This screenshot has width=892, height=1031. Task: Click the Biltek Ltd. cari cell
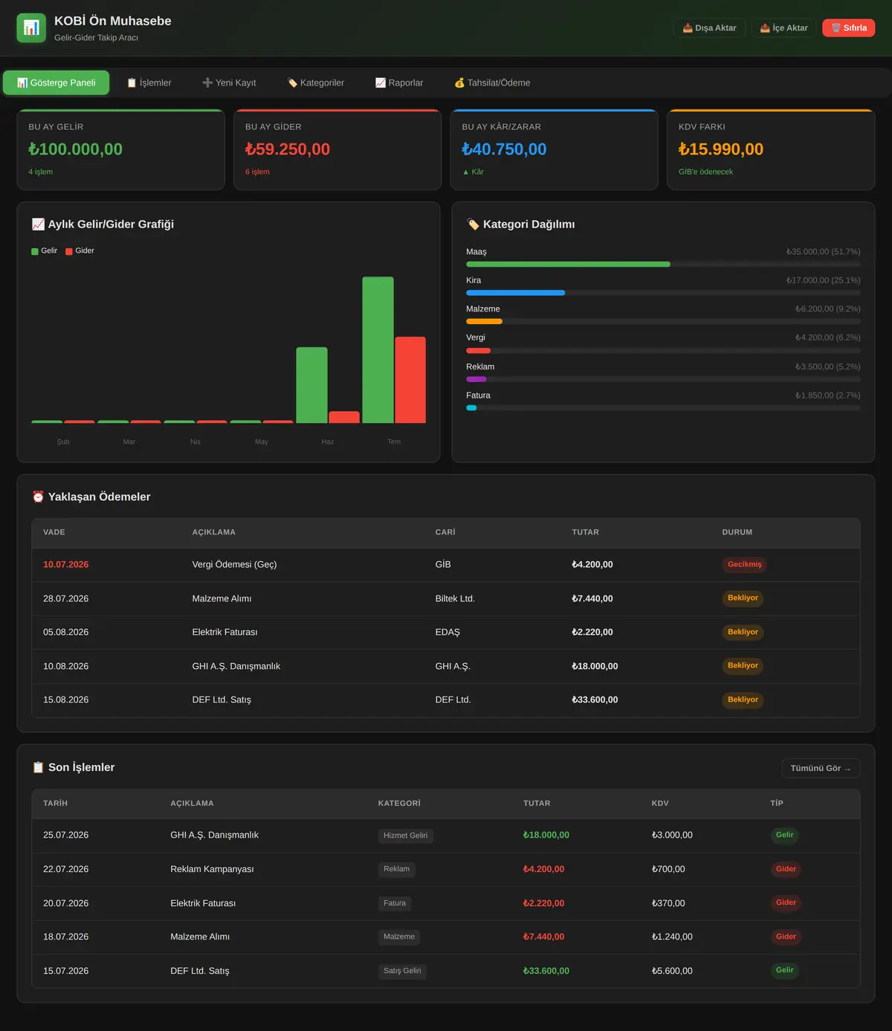(455, 598)
